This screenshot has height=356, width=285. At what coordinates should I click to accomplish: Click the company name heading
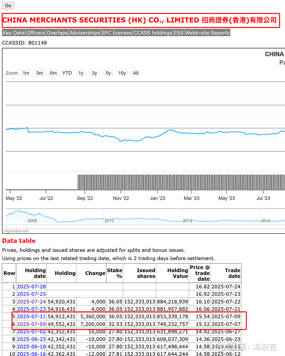[x=139, y=20]
